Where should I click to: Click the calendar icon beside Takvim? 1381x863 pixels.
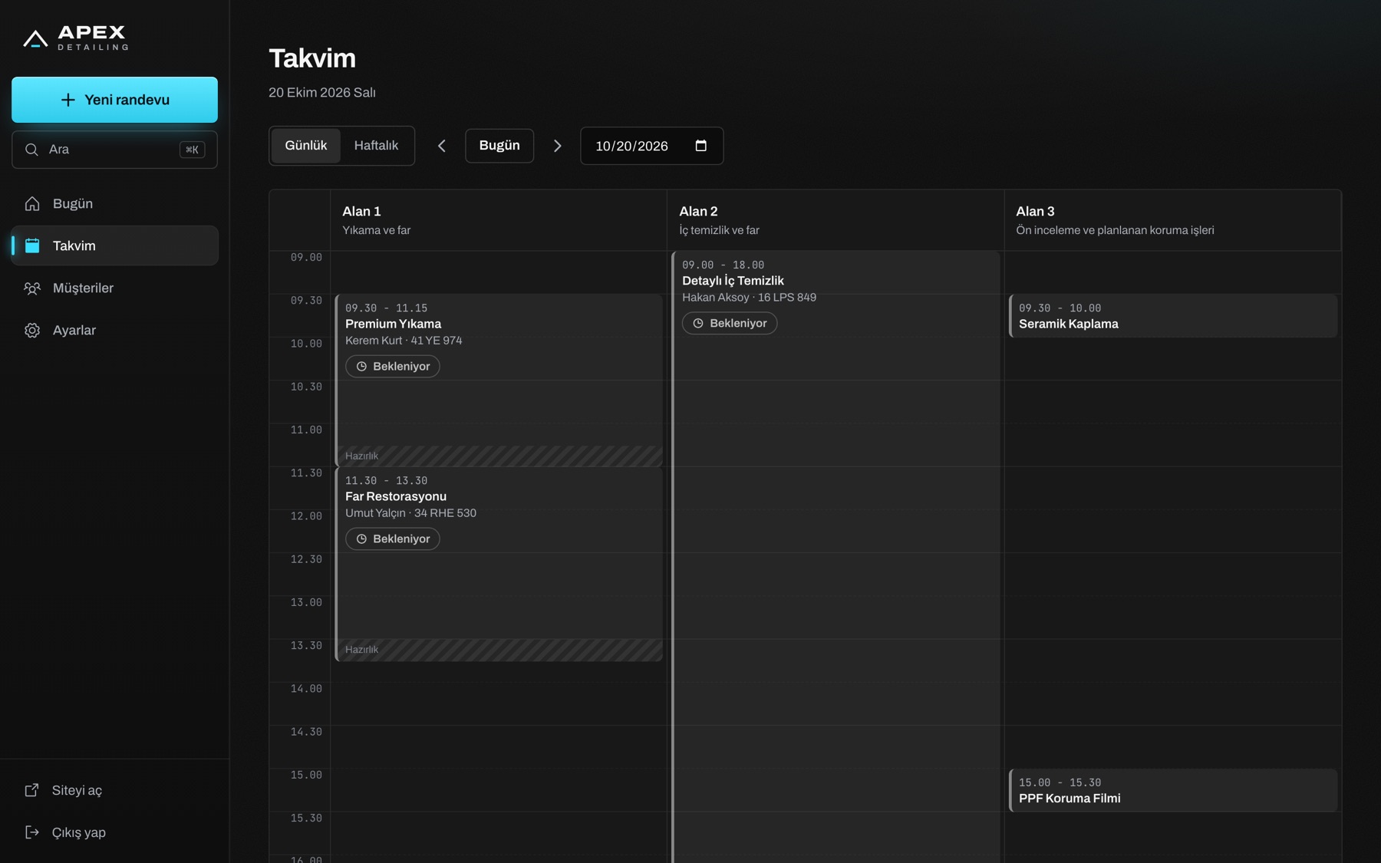point(32,245)
